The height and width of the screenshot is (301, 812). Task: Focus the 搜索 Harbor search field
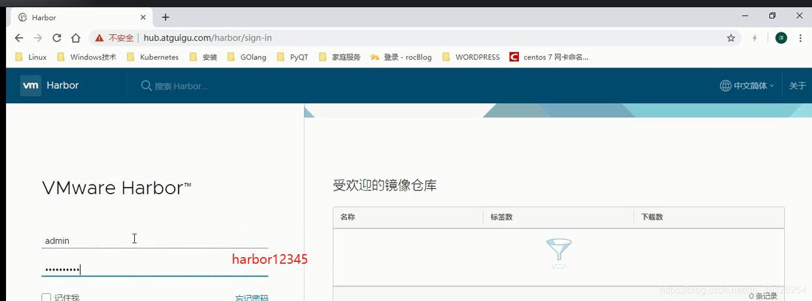(x=181, y=86)
